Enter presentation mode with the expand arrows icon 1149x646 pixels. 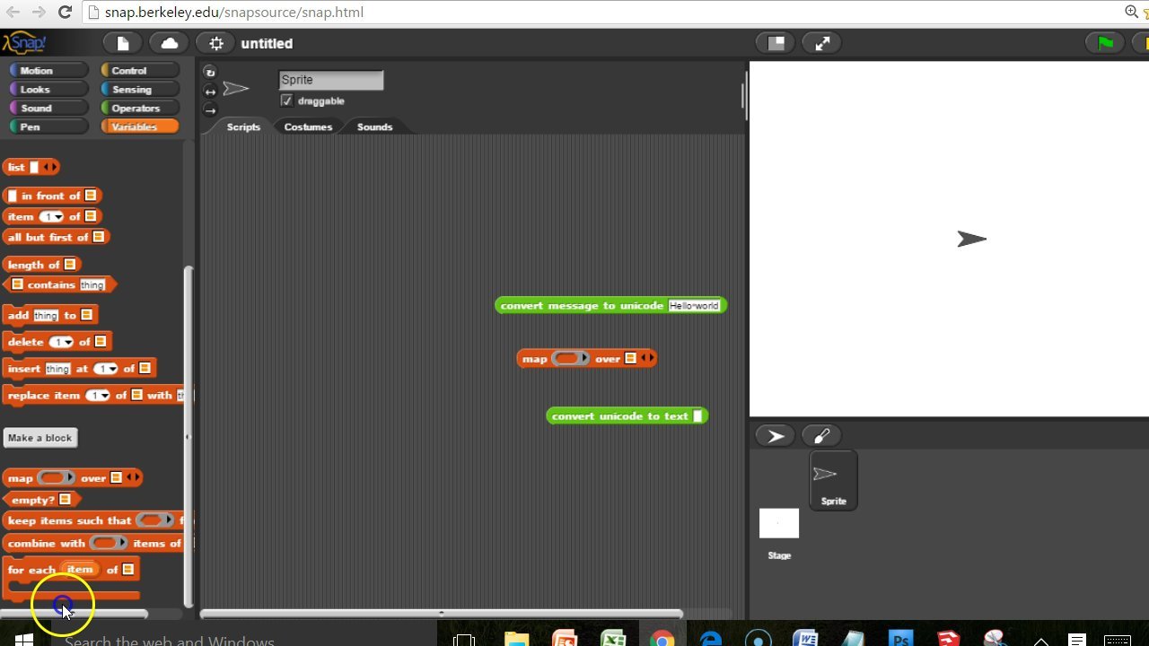(821, 42)
